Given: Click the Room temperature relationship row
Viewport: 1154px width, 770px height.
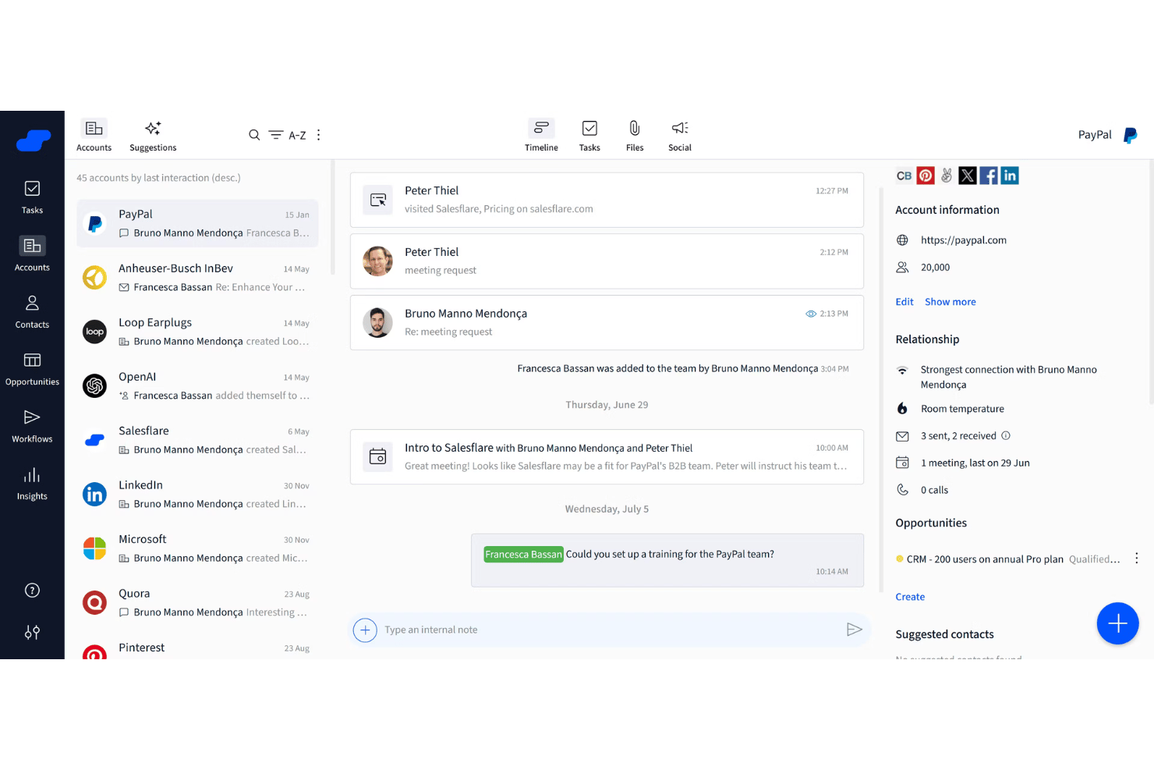Looking at the screenshot, I should tap(950, 409).
